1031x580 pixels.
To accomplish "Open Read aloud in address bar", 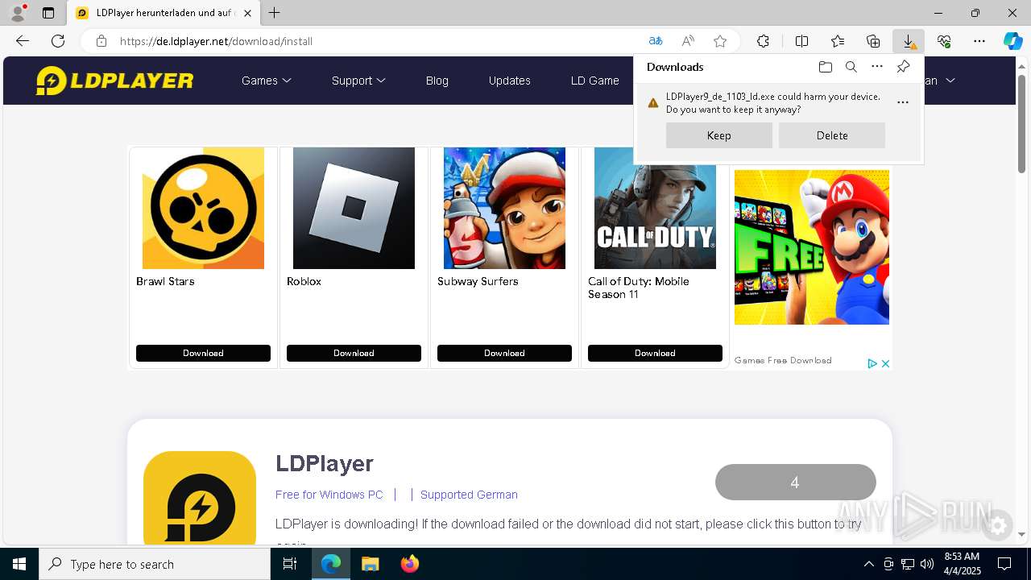I will tap(688, 41).
